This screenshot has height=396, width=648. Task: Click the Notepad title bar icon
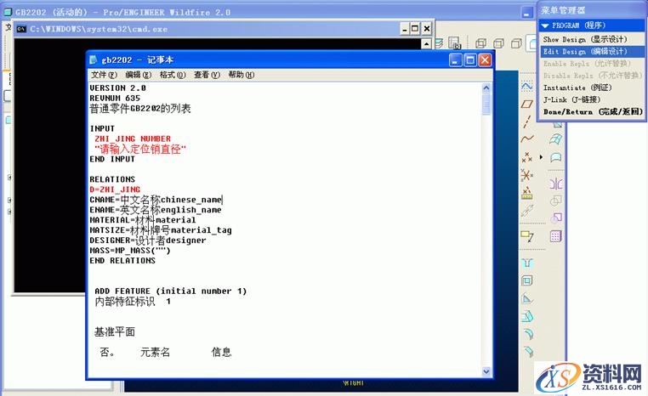pyautogui.click(x=94, y=59)
